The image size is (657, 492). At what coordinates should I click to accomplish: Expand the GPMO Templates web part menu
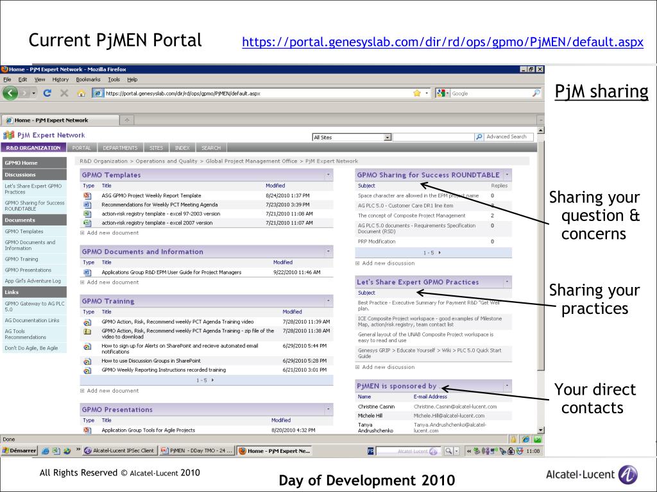click(328, 174)
